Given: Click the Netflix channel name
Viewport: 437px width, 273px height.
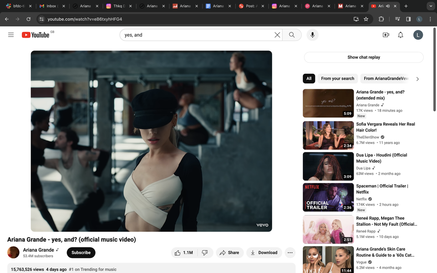Looking at the screenshot, I should (361, 199).
